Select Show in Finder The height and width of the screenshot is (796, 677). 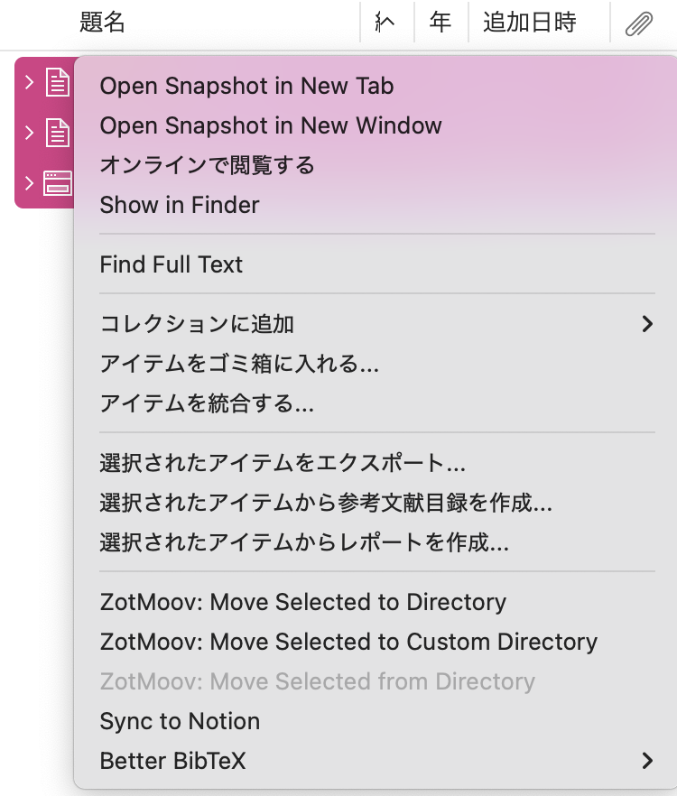coord(180,205)
